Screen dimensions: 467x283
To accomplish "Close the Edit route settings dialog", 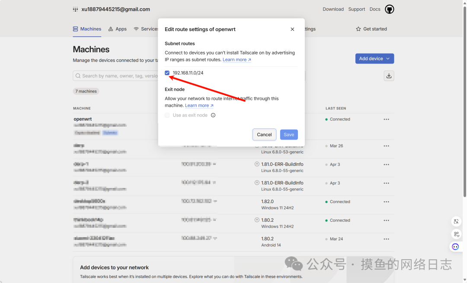I will [292, 29].
